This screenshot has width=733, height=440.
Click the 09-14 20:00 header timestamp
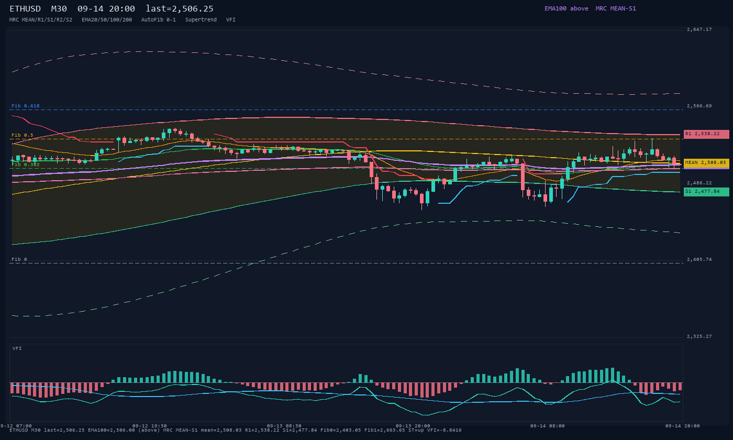coord(106,9)
